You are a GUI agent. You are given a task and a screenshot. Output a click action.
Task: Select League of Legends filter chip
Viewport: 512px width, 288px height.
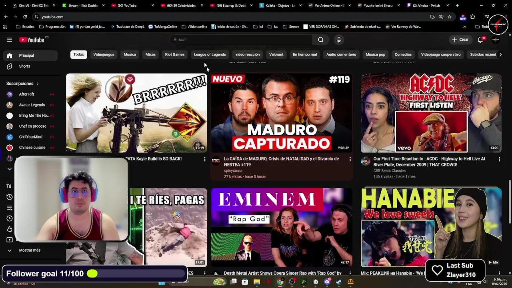210,54
